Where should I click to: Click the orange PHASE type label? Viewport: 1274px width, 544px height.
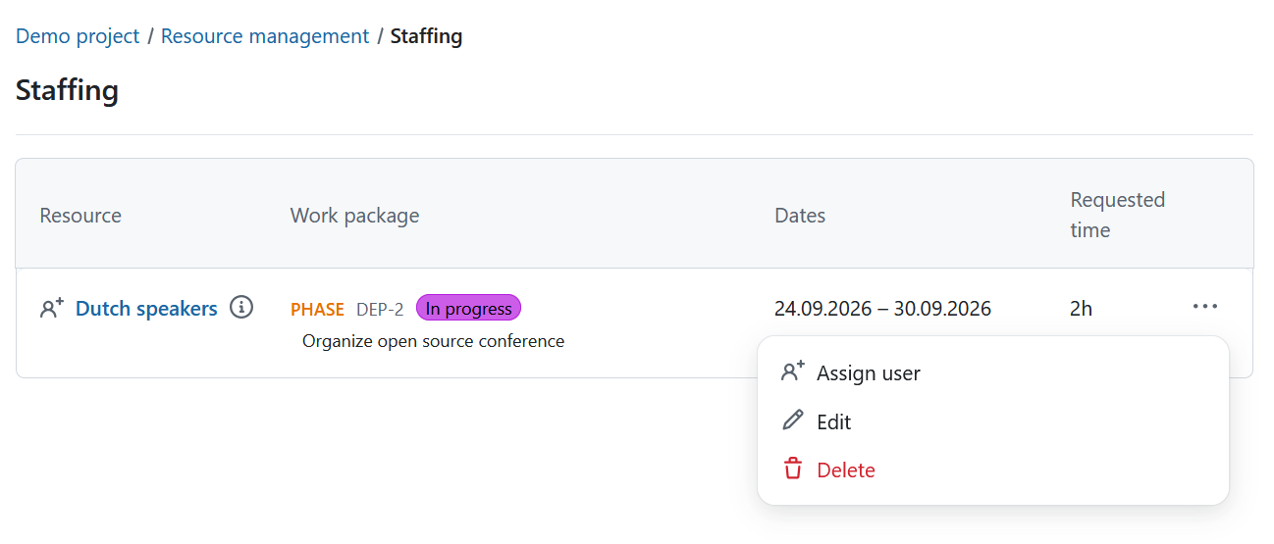[x=317, y=309]
